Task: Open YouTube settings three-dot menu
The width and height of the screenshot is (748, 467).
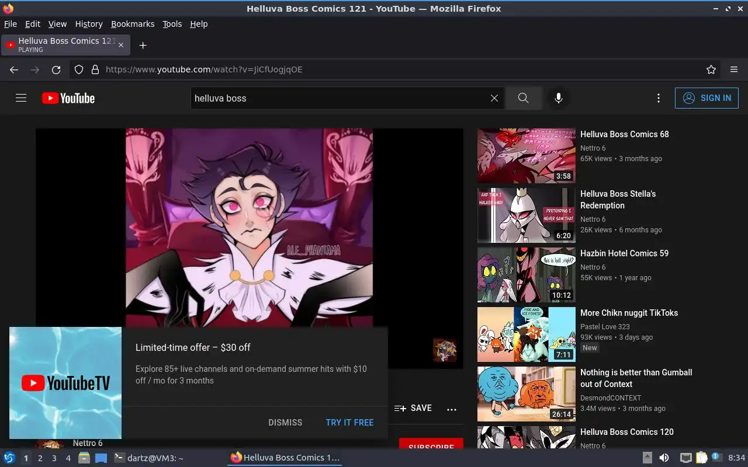Action: [x=659, y=98]
